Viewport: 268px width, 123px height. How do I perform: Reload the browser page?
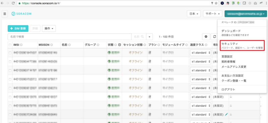13,3
